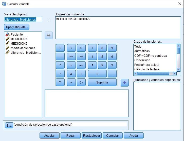Image resolution: width=184 pixels, height=141 pixels.
Task: Click the logical OR | key
Action: coord(81,74)
